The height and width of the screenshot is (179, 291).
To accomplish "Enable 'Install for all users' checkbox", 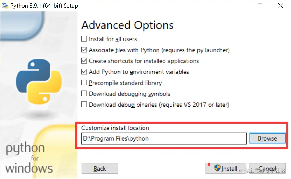I will tap(84, 39).
